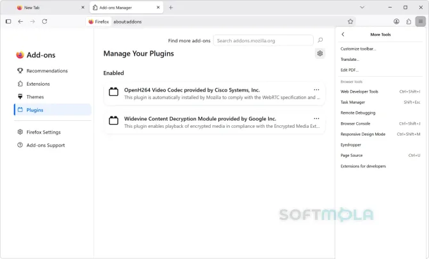Viewport: 429px width, 259px height.
Task: Minimize the Firefox window
Action: [390, 8]
